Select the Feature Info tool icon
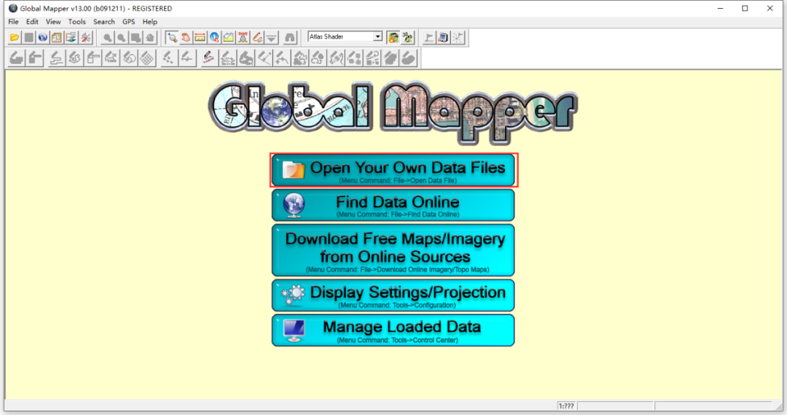The width and height of the screenshot is (787, 415). (214, 37)
